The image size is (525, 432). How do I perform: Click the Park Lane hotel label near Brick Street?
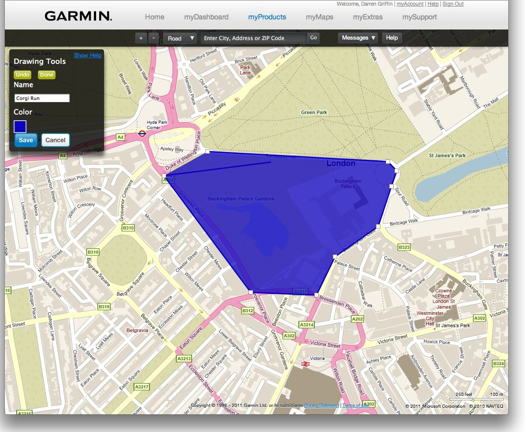(245, 70)
